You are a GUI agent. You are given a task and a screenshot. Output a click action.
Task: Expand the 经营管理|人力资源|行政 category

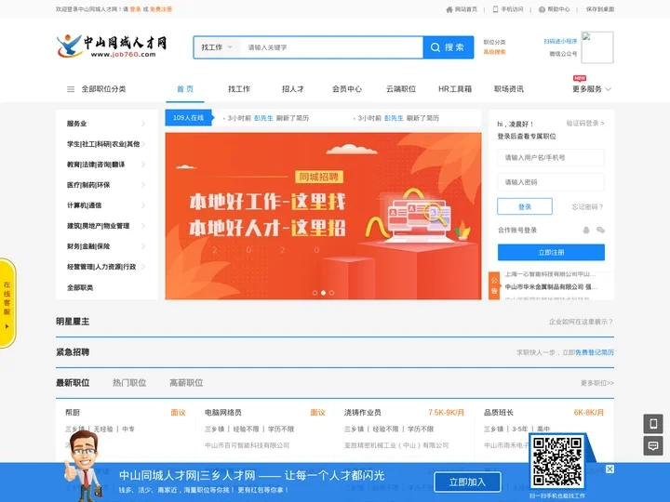tap(106, 267)
